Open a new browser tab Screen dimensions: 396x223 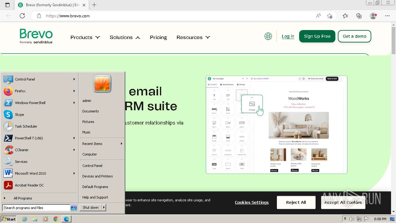pos(94,5)
